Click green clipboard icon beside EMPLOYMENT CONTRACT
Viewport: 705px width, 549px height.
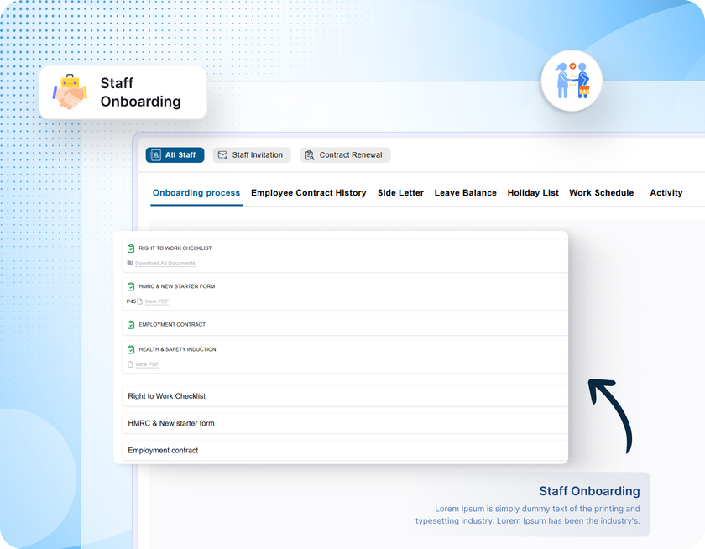tap(131, 325)
